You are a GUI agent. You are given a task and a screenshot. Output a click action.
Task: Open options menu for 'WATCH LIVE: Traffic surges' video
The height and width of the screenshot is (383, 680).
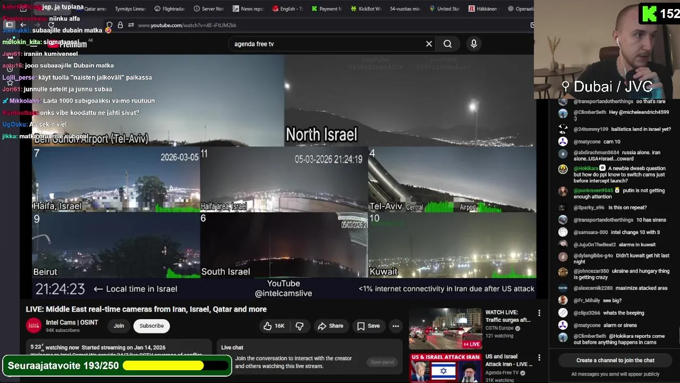tap(539, 313)
